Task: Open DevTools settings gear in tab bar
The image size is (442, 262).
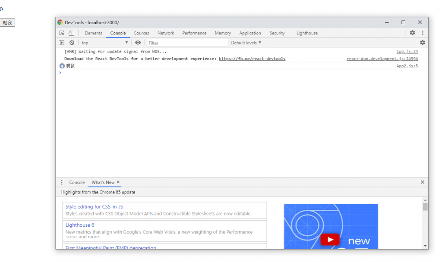Action: (x=412, y=33)
